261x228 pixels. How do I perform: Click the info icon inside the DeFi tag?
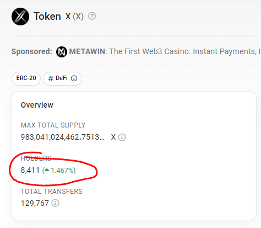pyautogui.click(x=74, y=78)
